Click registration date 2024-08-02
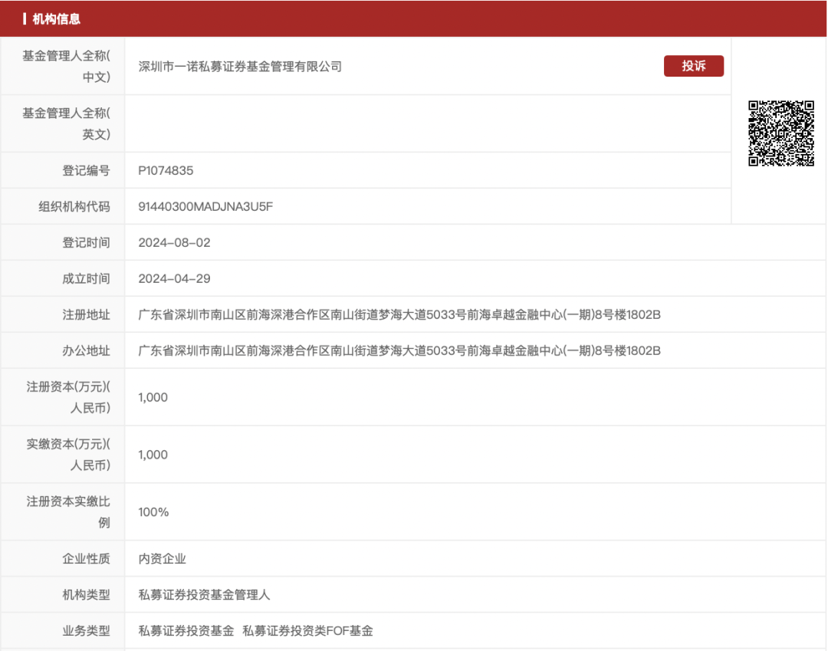Viewport: 828px width, 651px height. pyautogui.click(x=174, y=243)
